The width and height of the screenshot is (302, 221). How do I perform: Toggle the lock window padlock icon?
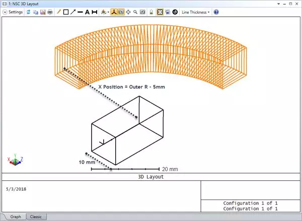point(151,12)
